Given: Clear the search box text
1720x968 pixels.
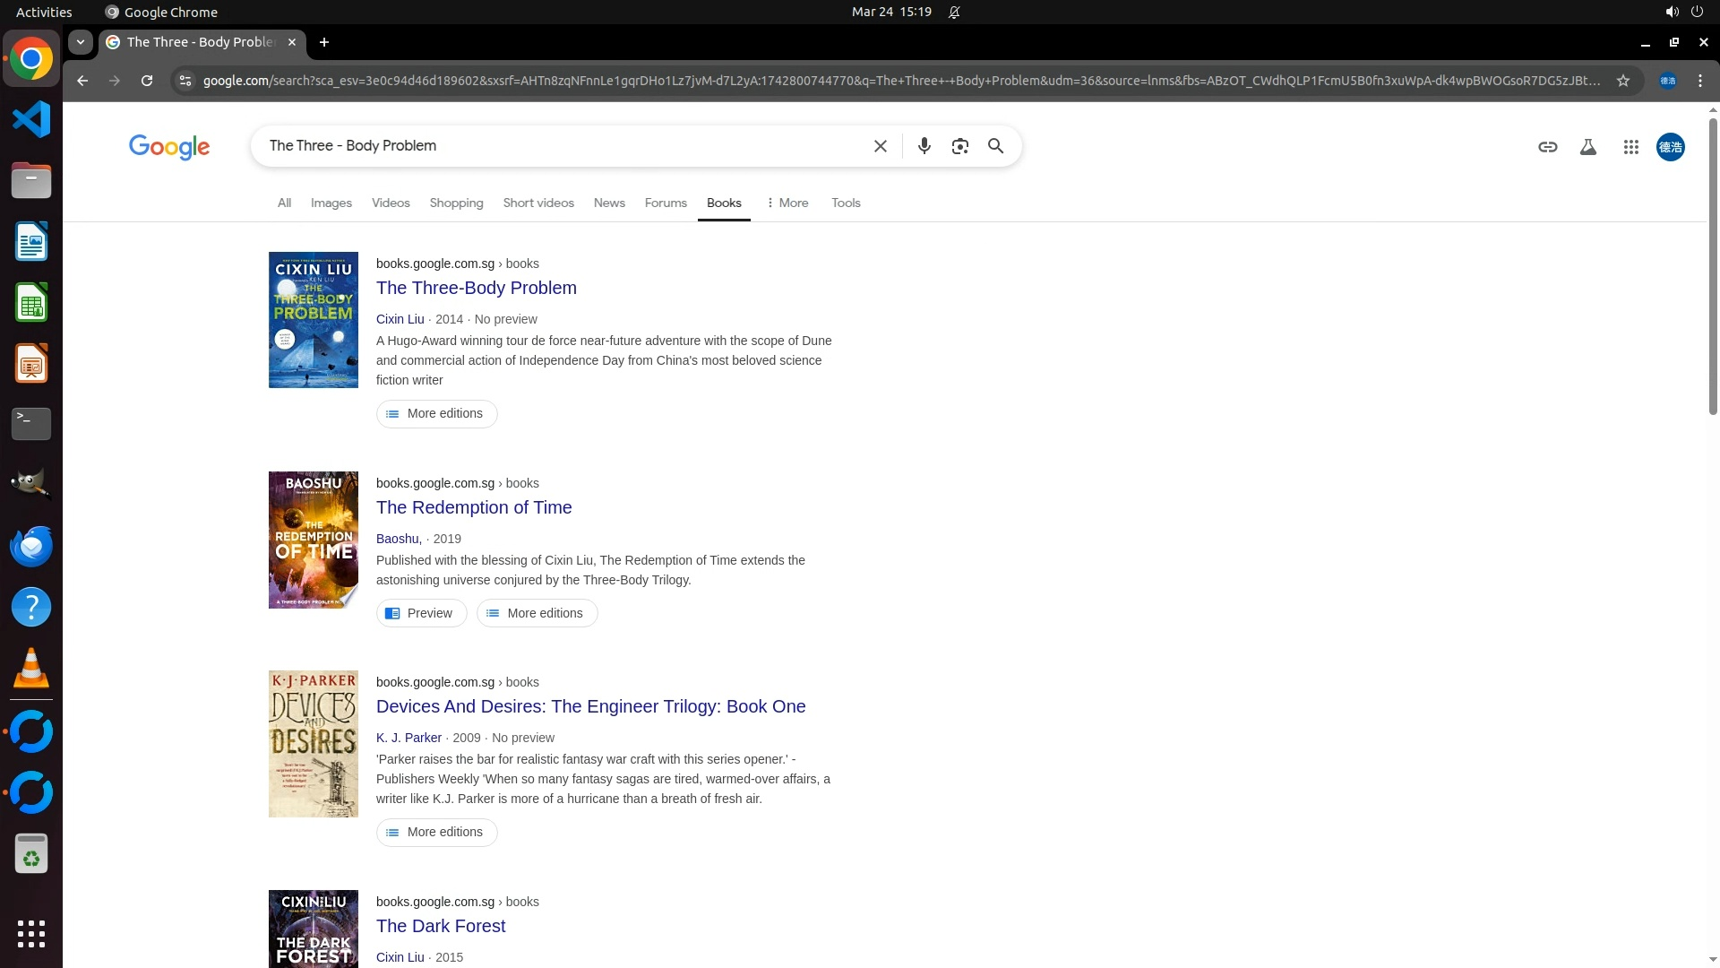Looking at the screenshot, I should [880, 146].
